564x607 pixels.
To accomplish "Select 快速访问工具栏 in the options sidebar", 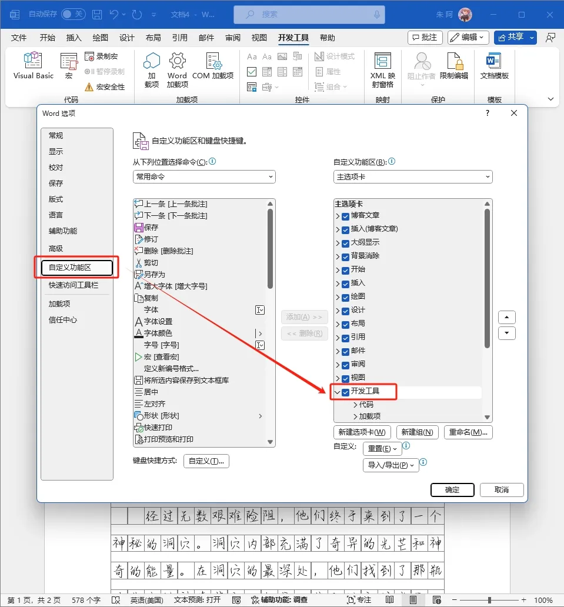I will (74, 285).
